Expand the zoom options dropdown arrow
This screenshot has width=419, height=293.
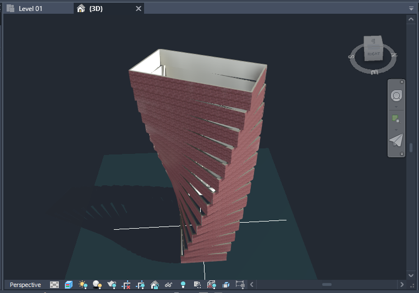click(396, 129)
